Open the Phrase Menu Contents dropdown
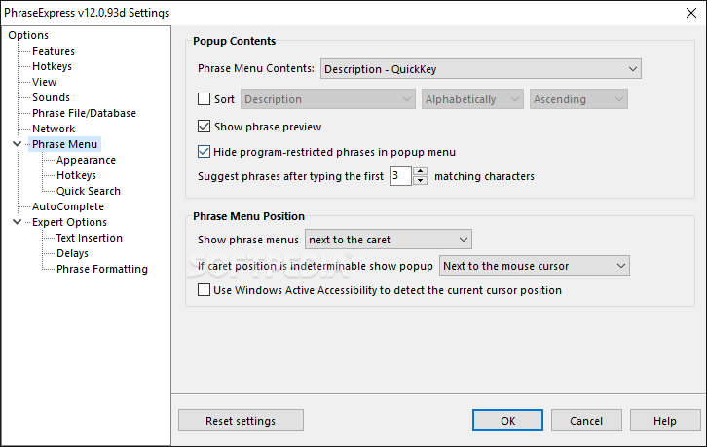 coord(480,69)
